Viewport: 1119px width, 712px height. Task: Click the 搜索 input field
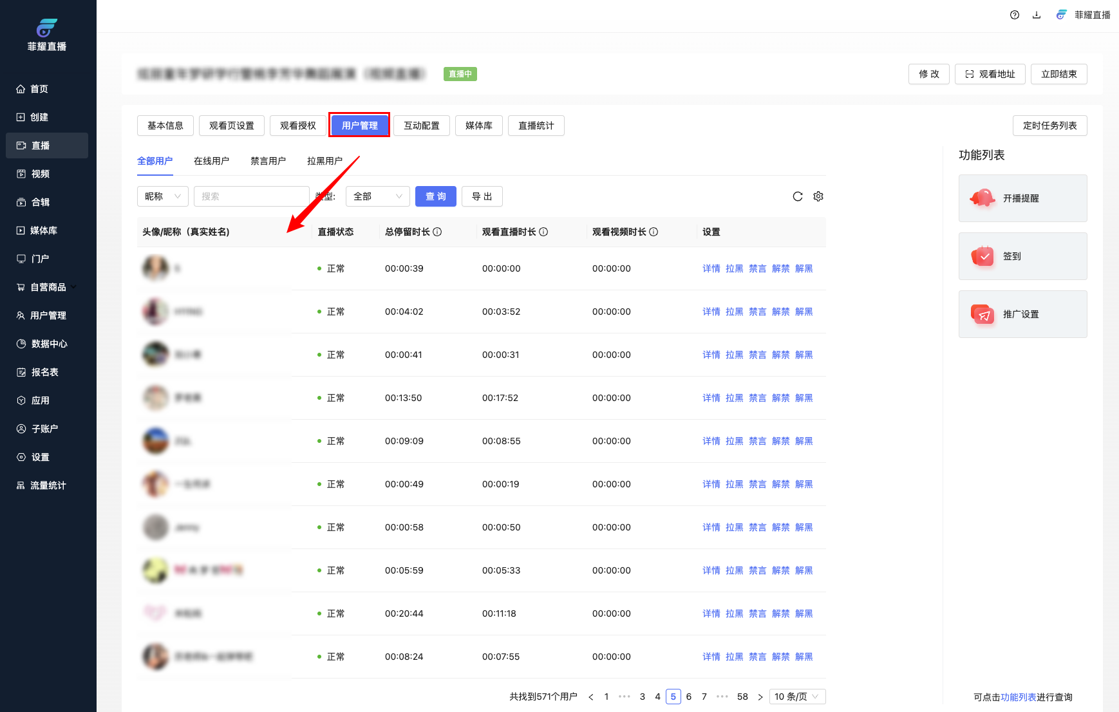pos(251,196)
